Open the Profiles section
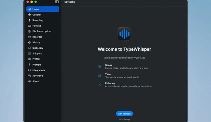The height and width of the screenshot is (122, 211). point(43,59)
